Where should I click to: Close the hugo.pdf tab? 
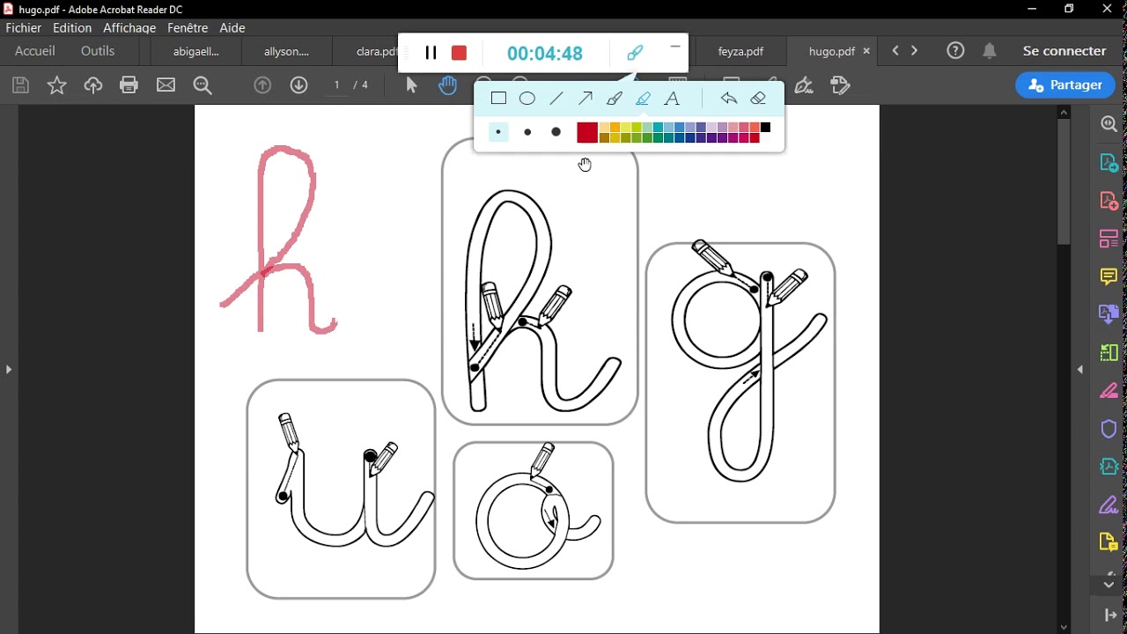click(x=866, y=51)
